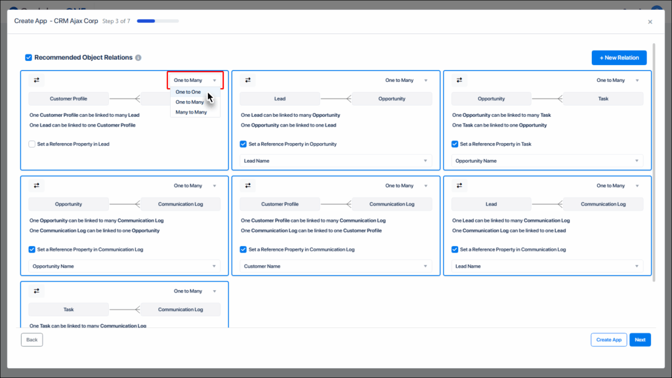Click 'Step 3 of 7' label
This screenshot has height=378, width=672.
pos(116,21)
